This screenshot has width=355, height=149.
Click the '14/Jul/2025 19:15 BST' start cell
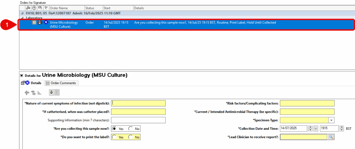click(x=116, y=24)
